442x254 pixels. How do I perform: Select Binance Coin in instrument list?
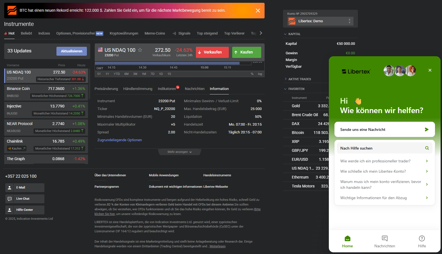click(x=46, y=92)
